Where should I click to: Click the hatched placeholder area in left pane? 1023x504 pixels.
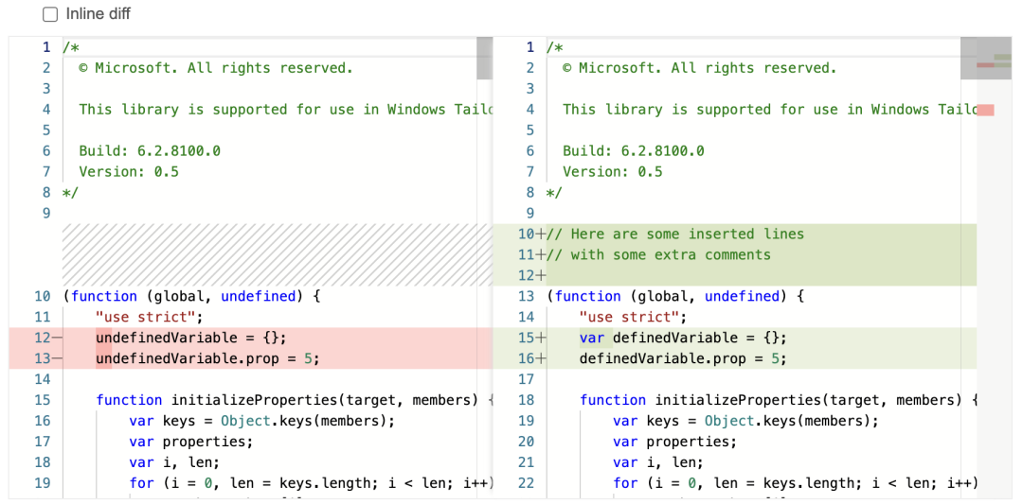tap(275, 255)
